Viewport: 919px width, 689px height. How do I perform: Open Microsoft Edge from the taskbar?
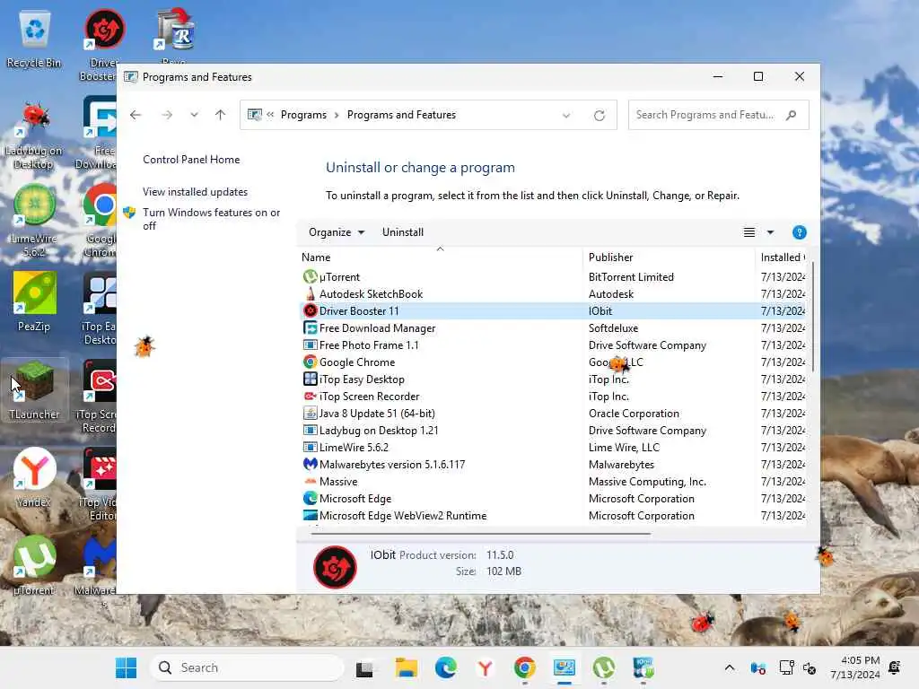pos(445,667)
